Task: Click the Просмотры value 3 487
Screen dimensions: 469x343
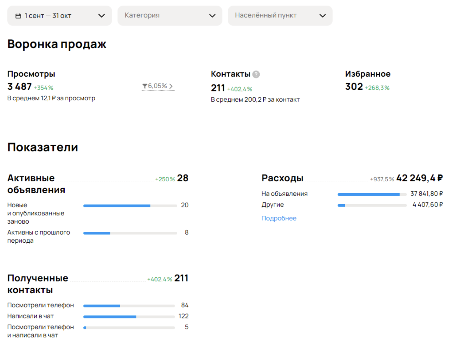Action: coord(19,87)
